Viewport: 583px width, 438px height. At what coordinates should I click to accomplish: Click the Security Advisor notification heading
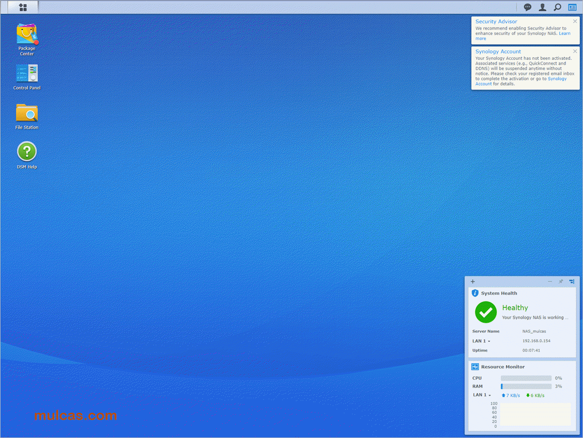496,21
